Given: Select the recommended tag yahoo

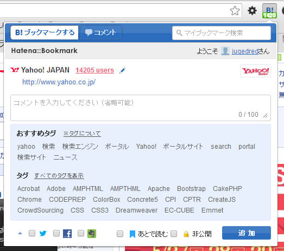Looking at the screenshot, I should (26, 147).
